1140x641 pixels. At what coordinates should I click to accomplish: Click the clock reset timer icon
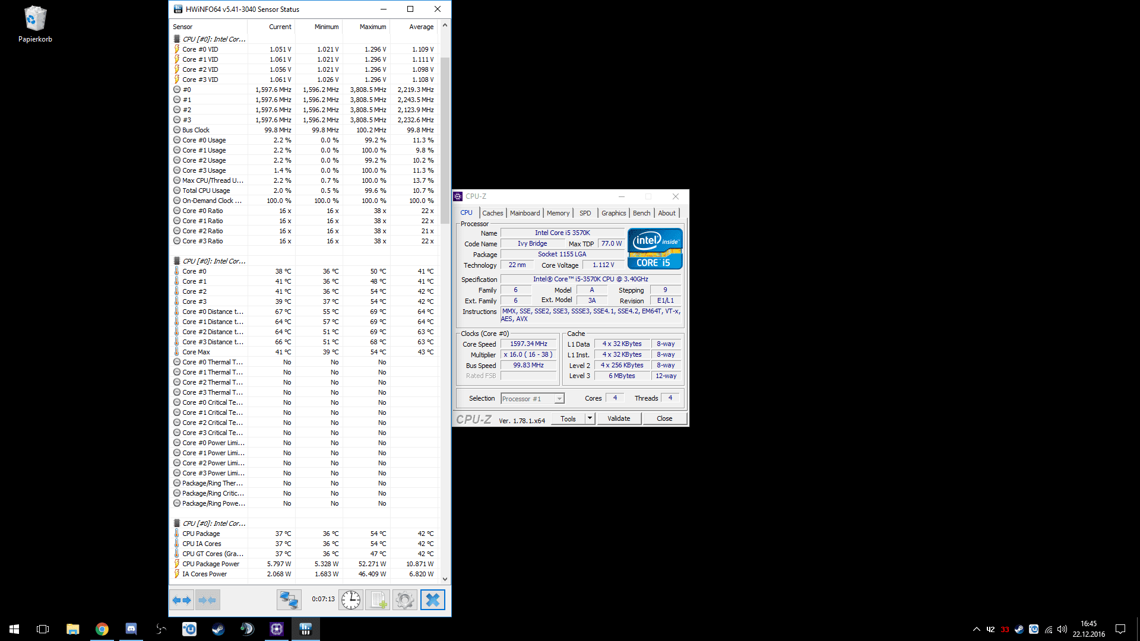pyautogui.click(x=351, y=600)
